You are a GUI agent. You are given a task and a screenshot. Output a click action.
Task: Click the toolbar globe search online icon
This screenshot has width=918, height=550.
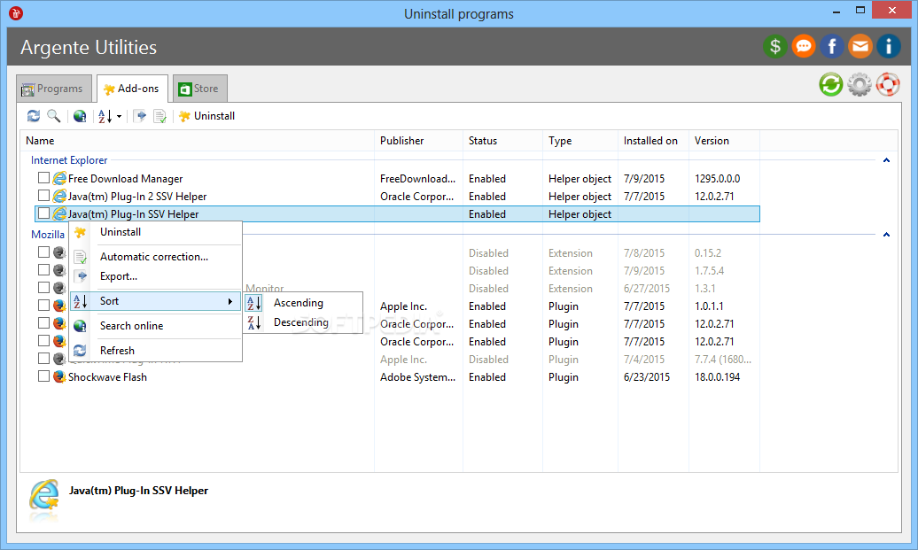tap(80, 116)
